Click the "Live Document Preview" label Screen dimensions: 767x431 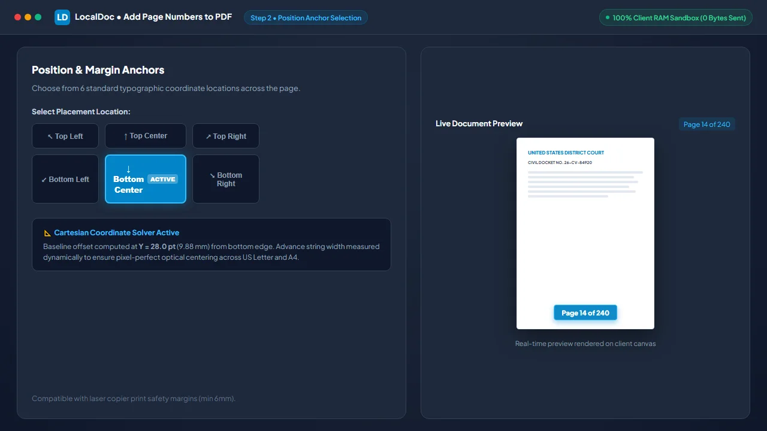click(x=479, y=123)
